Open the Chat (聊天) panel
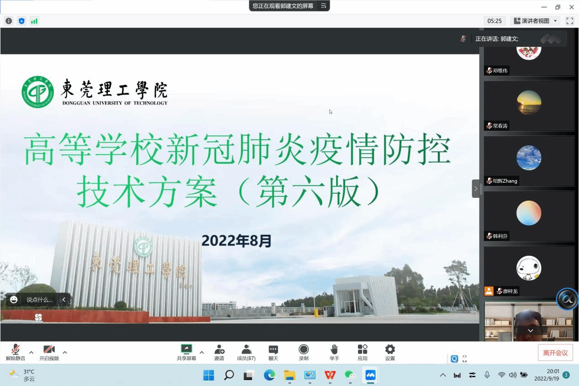579x386 pixels. click(273, 352)
